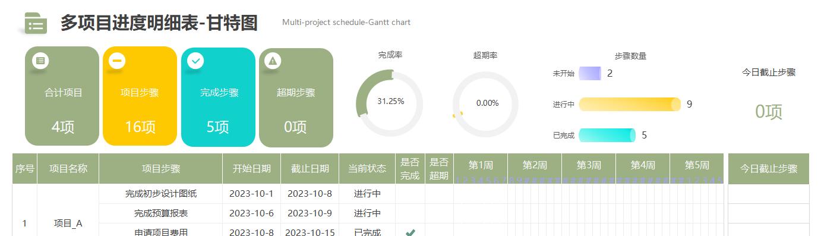Select the 第3周 Gantt header

(x=589, y=165)
